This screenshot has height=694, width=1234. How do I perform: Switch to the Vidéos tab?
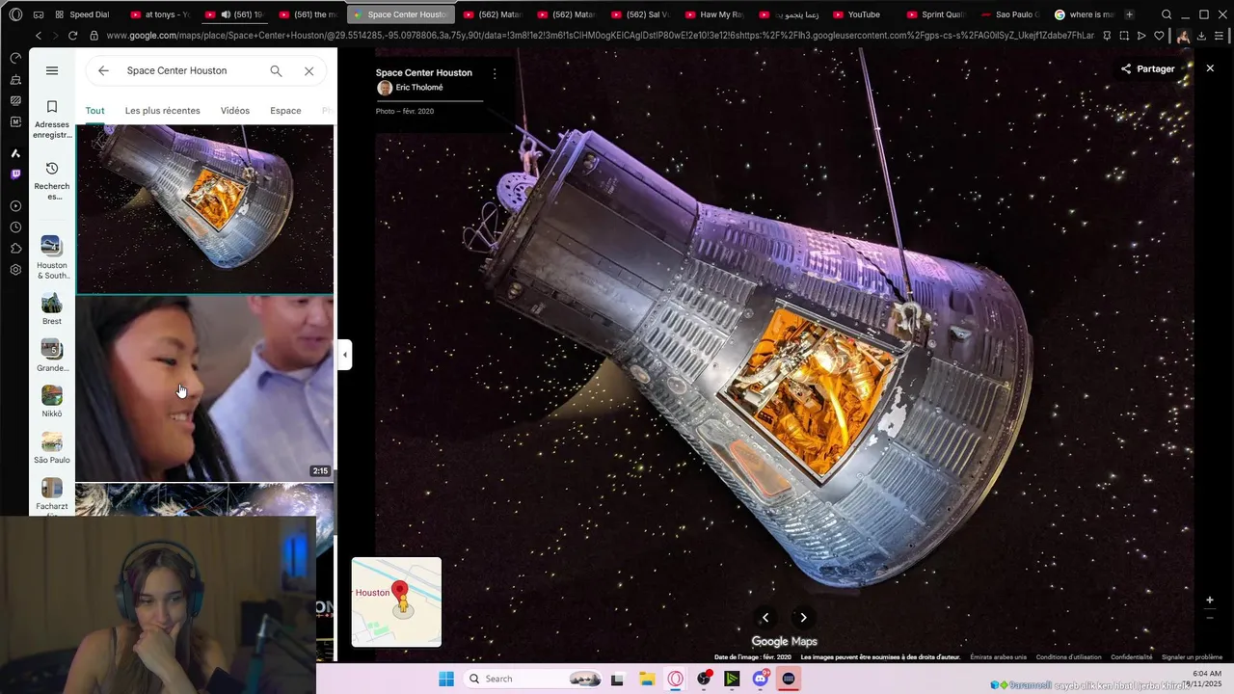234,111
